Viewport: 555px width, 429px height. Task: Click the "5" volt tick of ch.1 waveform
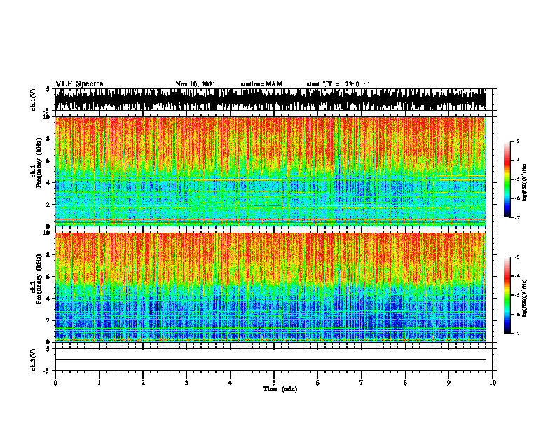[48, 90]
